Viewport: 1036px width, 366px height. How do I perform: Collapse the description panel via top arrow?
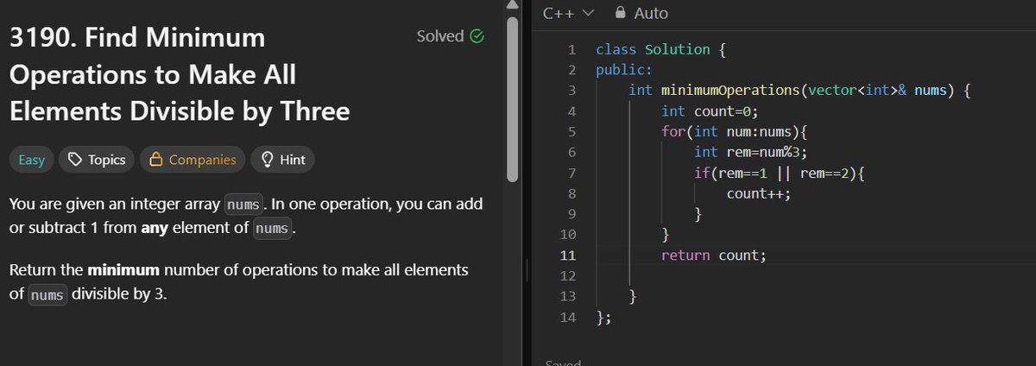(512, 4)
